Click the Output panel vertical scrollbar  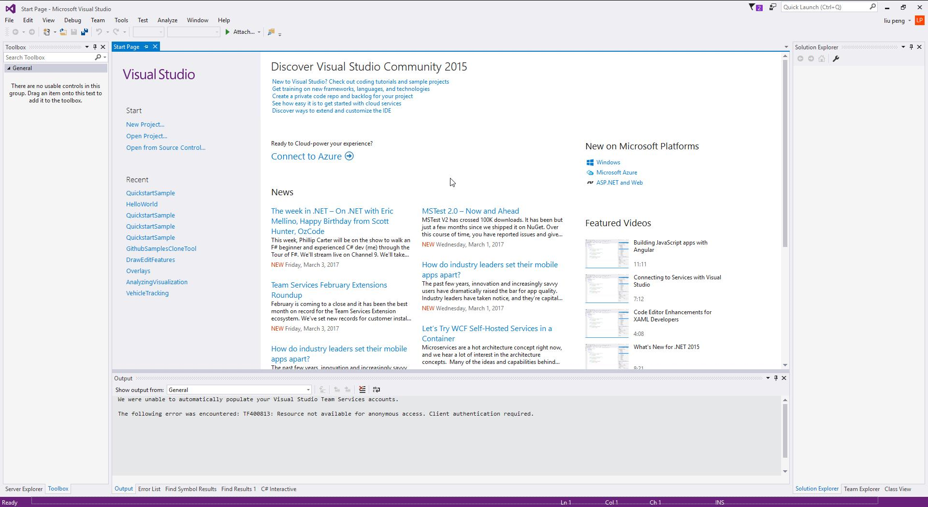pyautogui.click(x=785, y=430)
